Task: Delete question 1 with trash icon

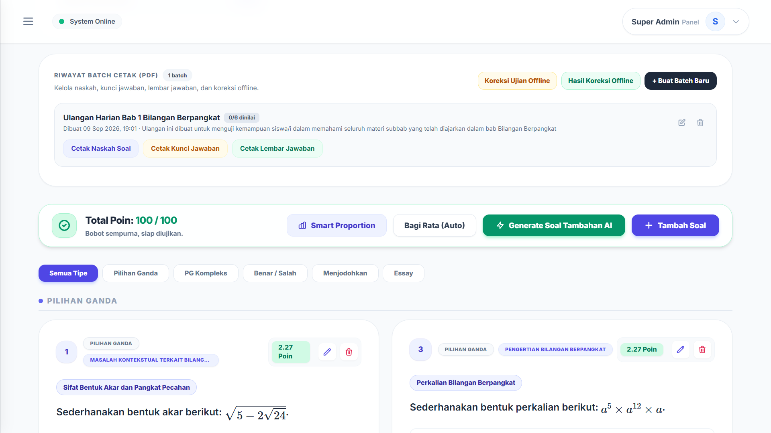Action: [349, 352]
